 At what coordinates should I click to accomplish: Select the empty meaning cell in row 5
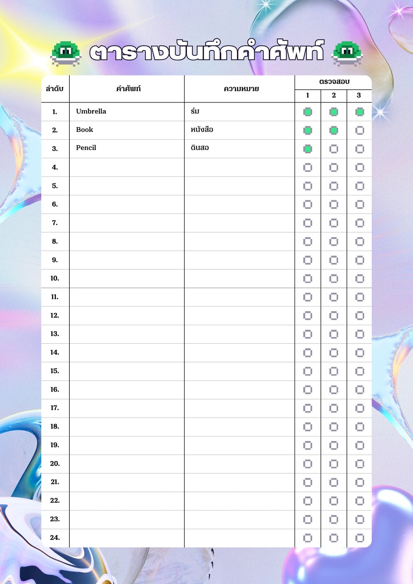[240, 186]
